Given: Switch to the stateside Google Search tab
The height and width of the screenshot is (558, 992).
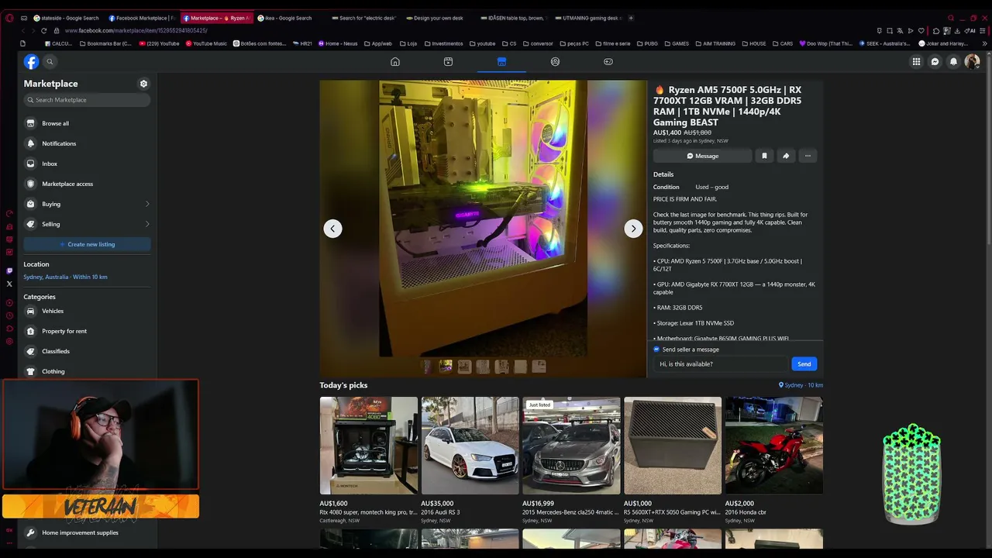Looking at the screenshot, I should (x=67, y=18).
